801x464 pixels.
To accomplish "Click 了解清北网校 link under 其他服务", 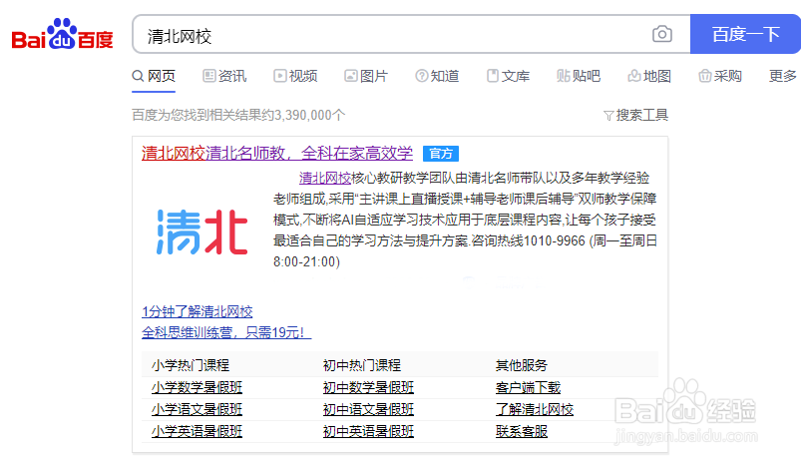I will click(x=535, y=409).
